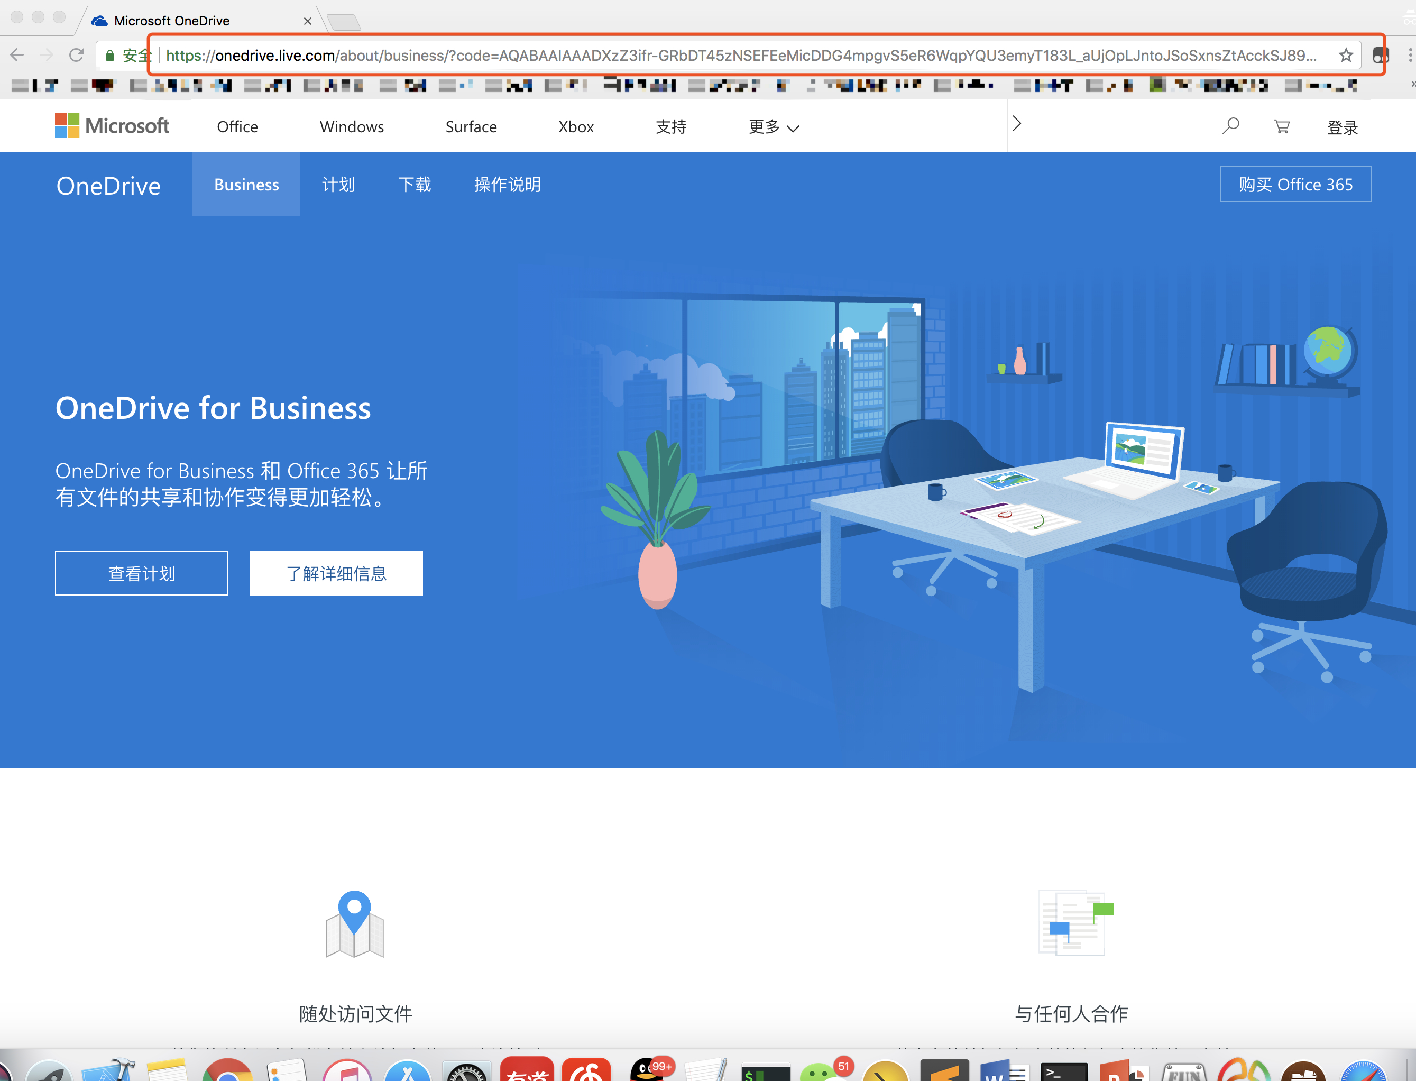The image size is (1416, 1081).
Task: Click the 查看计划 button
Action: pyautogui.click(x=142, y=573)
